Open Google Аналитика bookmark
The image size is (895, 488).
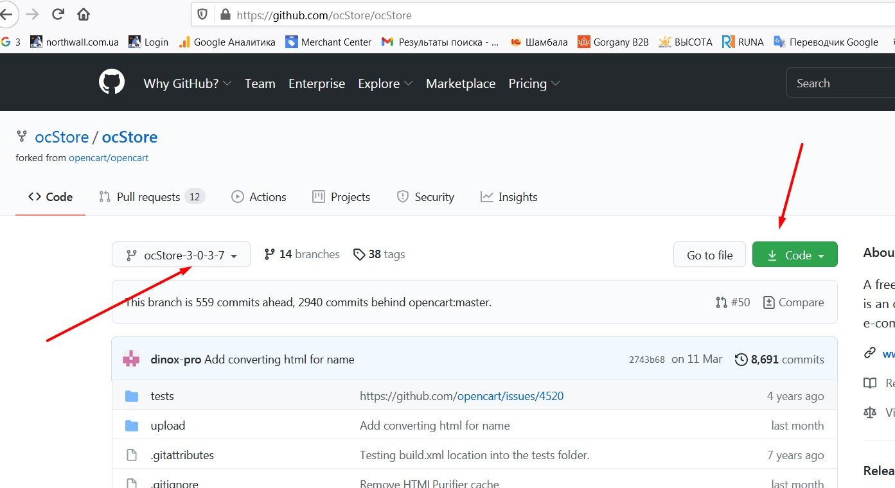coord(227,42)
